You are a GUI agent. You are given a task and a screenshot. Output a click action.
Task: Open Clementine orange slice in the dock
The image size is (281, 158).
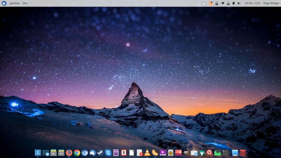tap(155, 153)
